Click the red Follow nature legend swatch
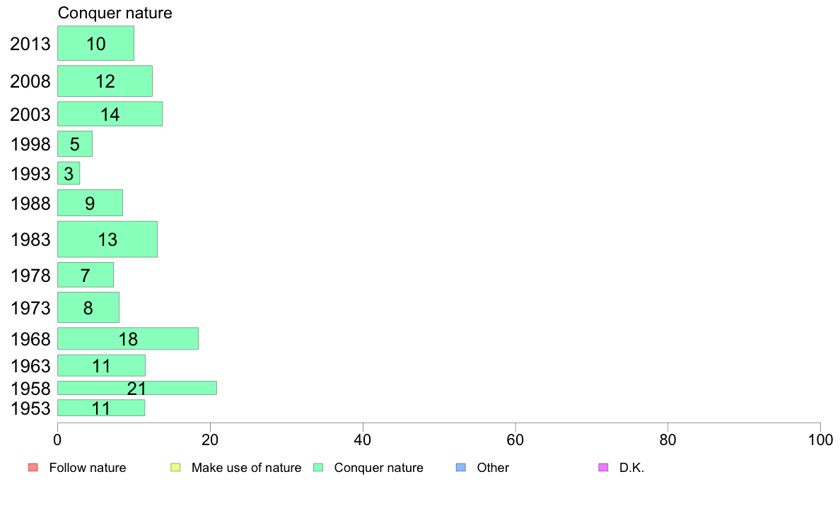The width and height of the screenshot is (840, 520). coord(33,468)
